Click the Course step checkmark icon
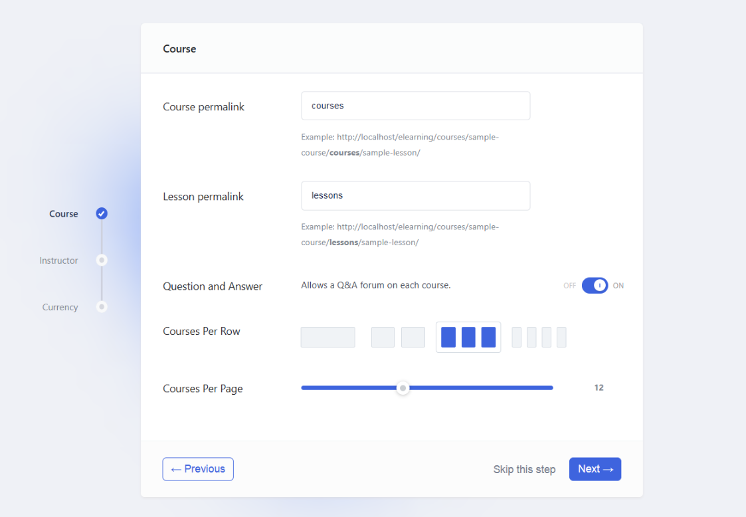Image resolution: width=746 pixels, height=517 pixels. [102, 213]
